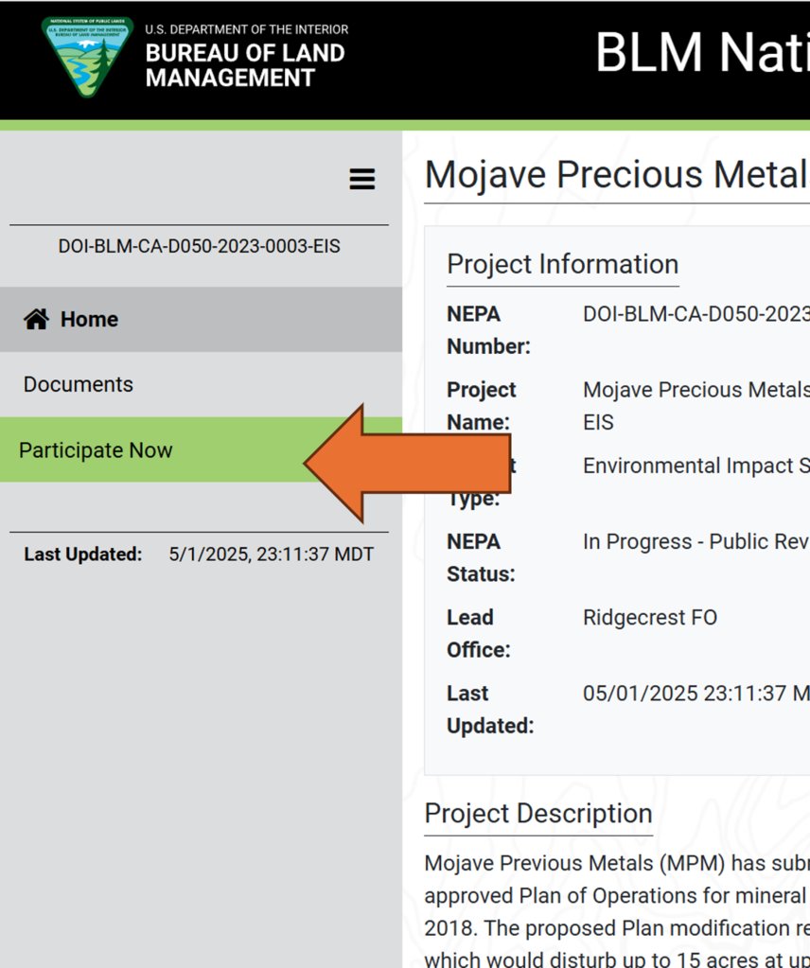This screenshot has height=968, width=810.
Task: Collapse the sidebar with the hamburger icon
Action: point(361,179)
